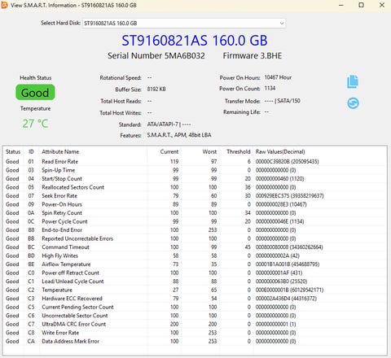Select the Read Error Rate row
The height and width of the screenshot is (358, 391).
195,162
